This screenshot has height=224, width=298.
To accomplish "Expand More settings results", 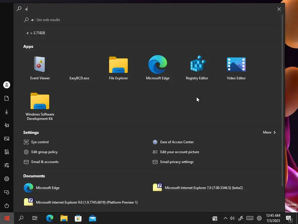I will pyautogui.click(x=269, y=132).
